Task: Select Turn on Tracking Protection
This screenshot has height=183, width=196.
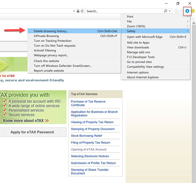Action: pyautogui.click(x=74, y=41)
